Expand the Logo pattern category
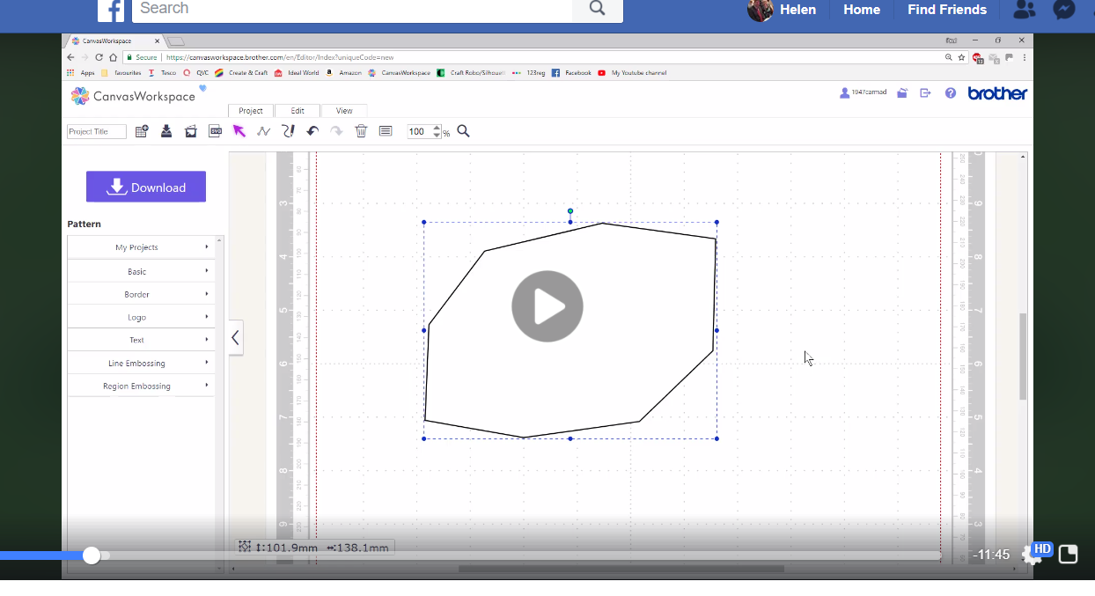This screenshot has height=596, width=1095. point(141,317)
